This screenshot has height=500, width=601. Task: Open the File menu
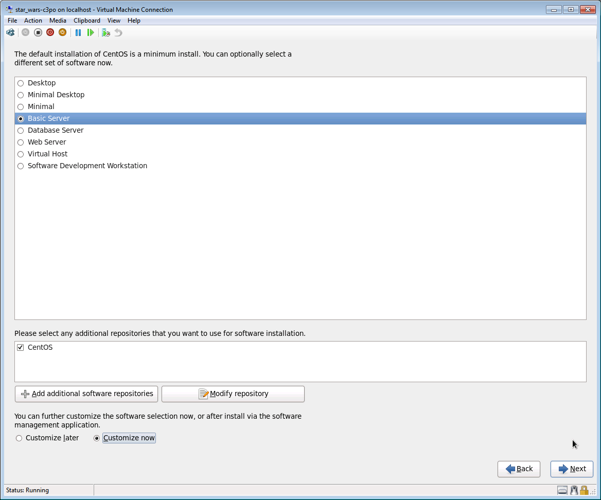(12, 20)
